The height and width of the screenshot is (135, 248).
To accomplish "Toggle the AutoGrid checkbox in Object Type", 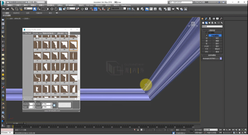I will (206, 33).
